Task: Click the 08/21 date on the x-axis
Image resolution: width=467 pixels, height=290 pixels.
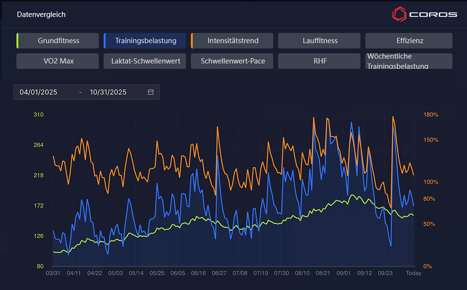Action: pos(323,273)
